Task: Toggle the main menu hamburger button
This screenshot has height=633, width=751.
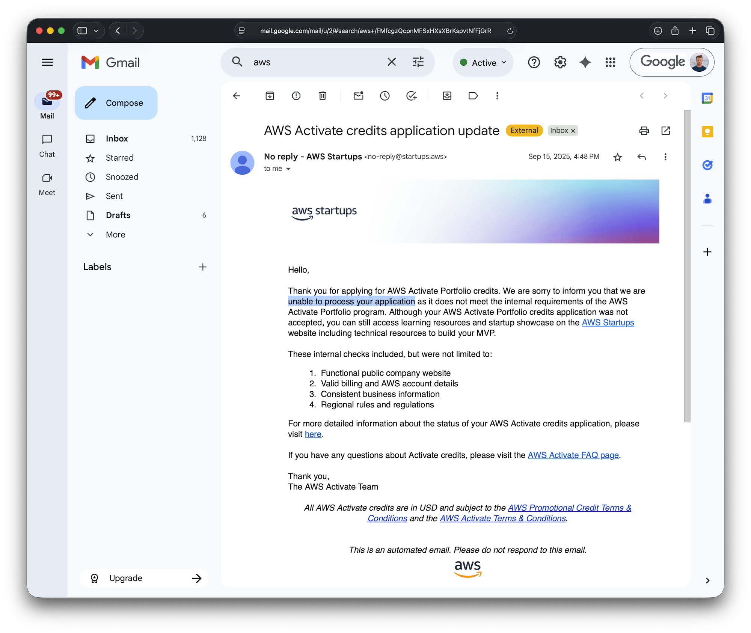Action: pos(47,62)
